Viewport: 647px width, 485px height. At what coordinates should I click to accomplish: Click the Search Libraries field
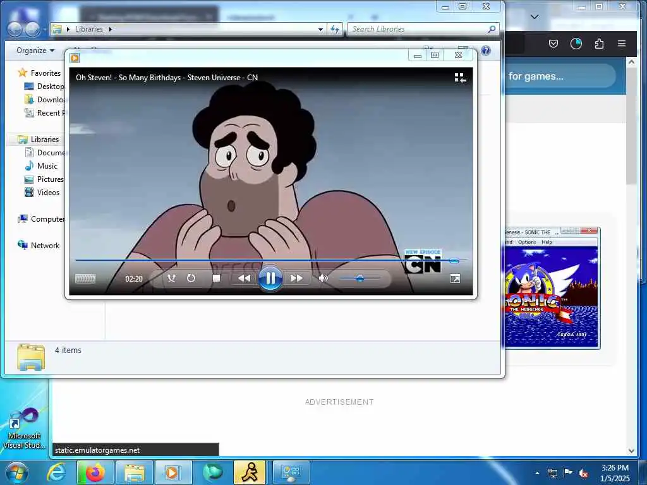click(x=418, y=29)
